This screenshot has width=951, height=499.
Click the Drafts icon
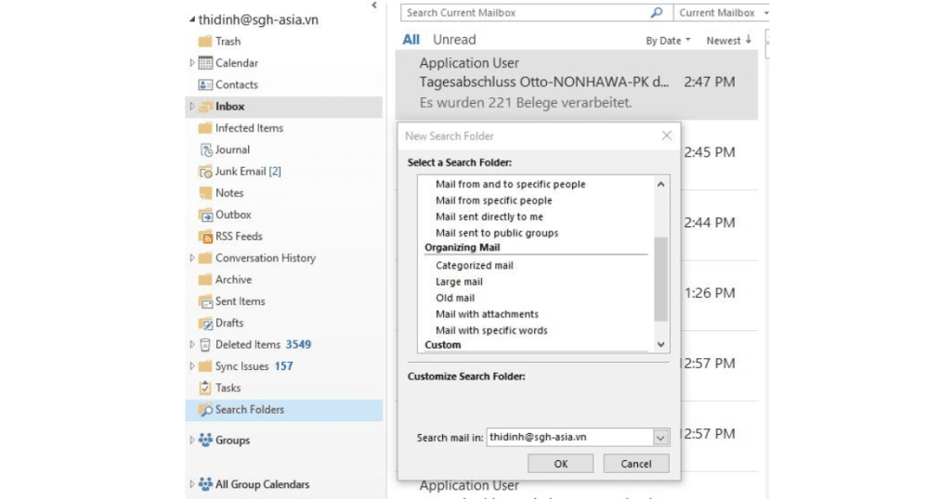click(205, 323)
